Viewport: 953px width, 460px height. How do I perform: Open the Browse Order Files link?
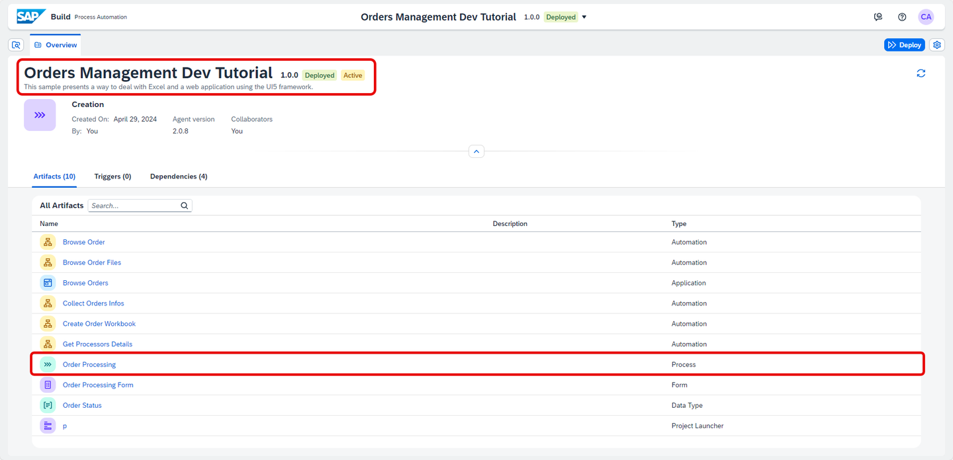(92, 263)
